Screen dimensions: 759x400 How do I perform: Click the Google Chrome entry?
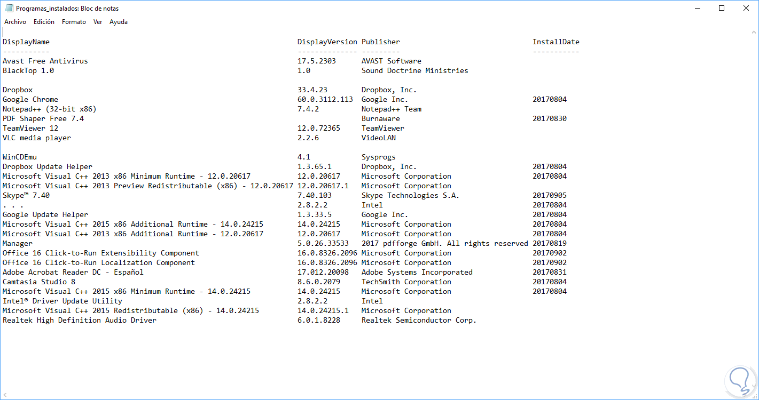[x=30, y=99]
